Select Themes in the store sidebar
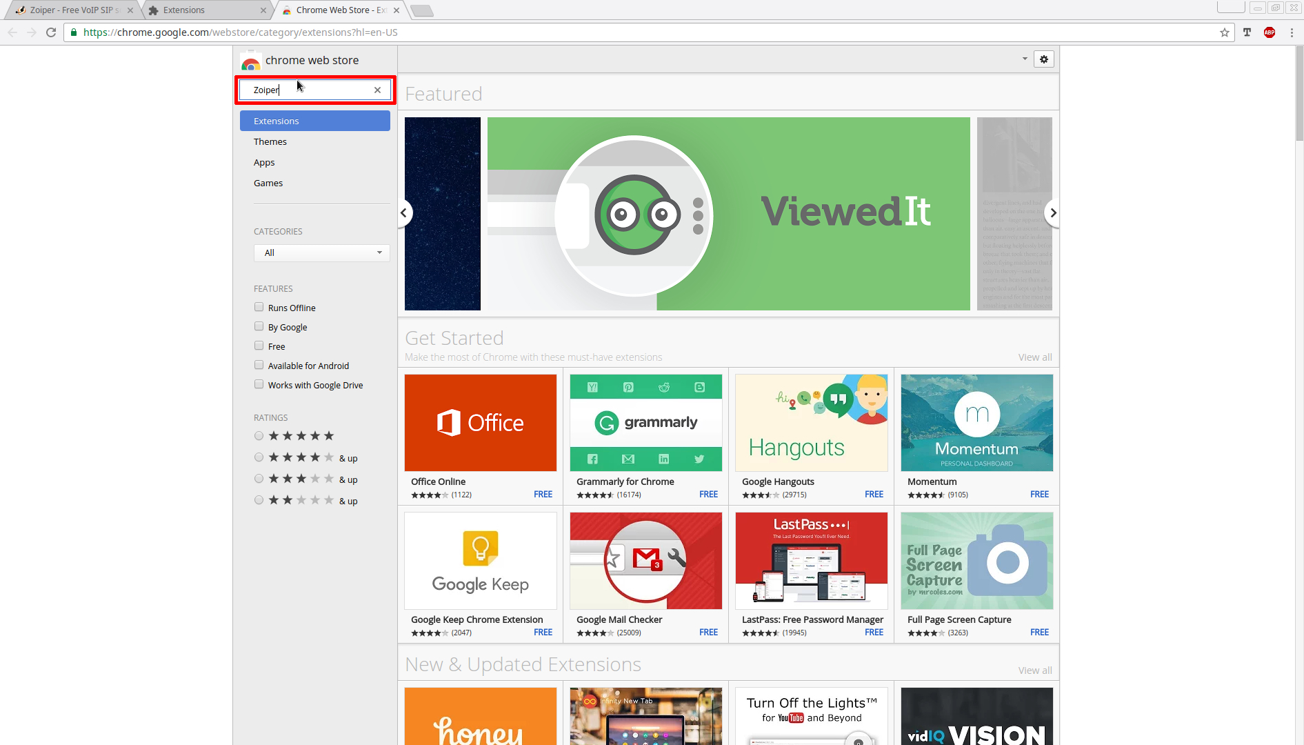This screenshot has height=745, width=1304. pos(270,141)
